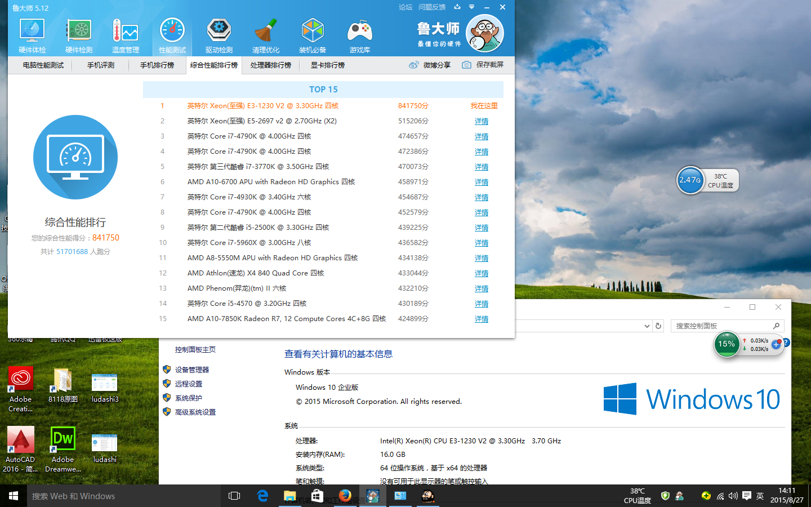The height and width of the screenshot is (507, 811).
Task: Share results via 微博分享
Action: tap(430, 65)
